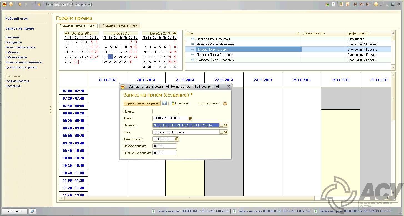Go to next months with calendar double-right arrow
This screenshot has height=216, width=404.
click(x=175, y=33)
